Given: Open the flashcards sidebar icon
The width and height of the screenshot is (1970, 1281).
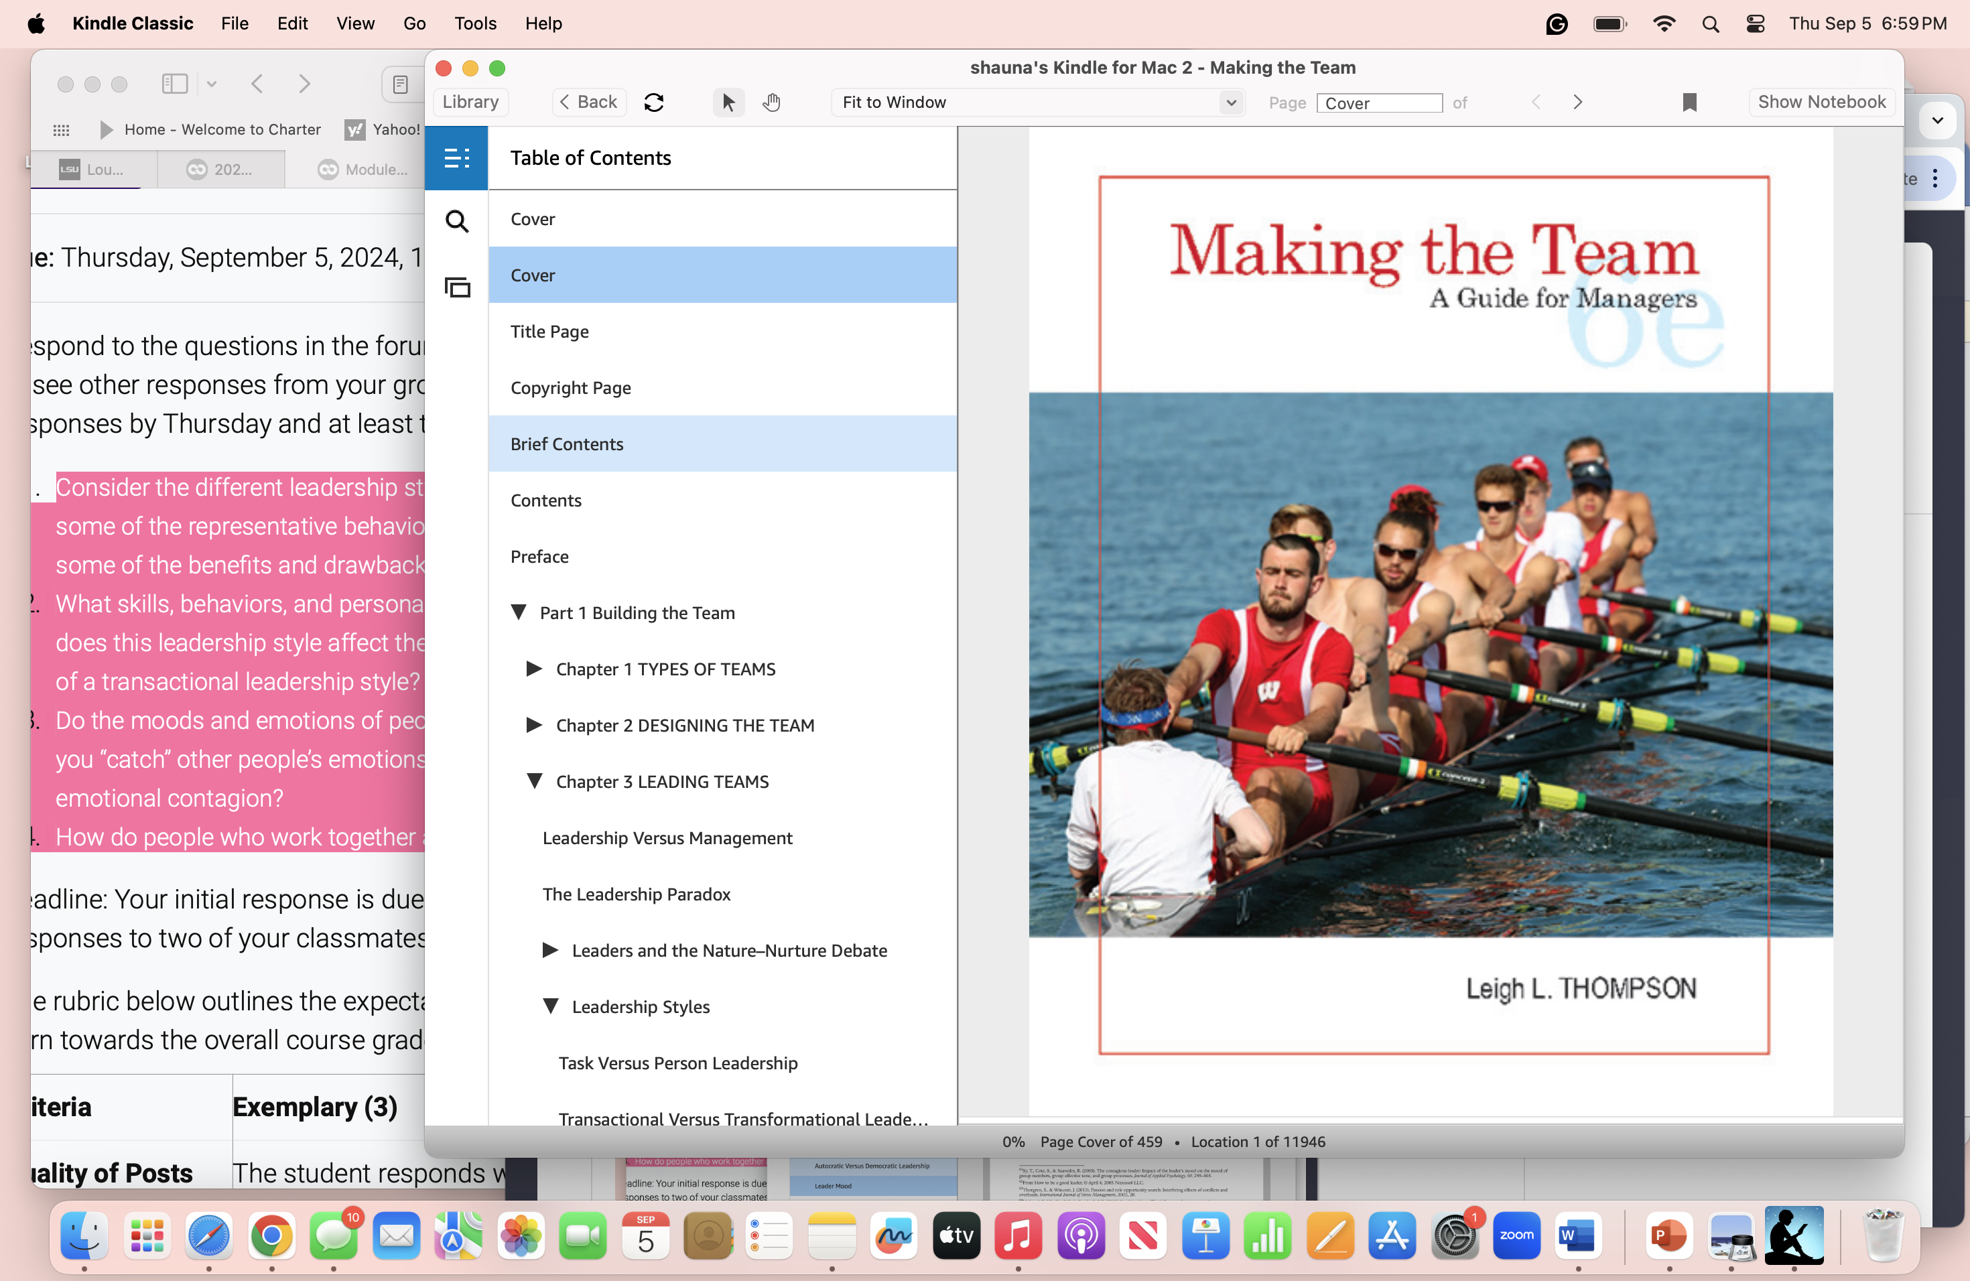Looking at the screenshot, I should click(456, 287).
